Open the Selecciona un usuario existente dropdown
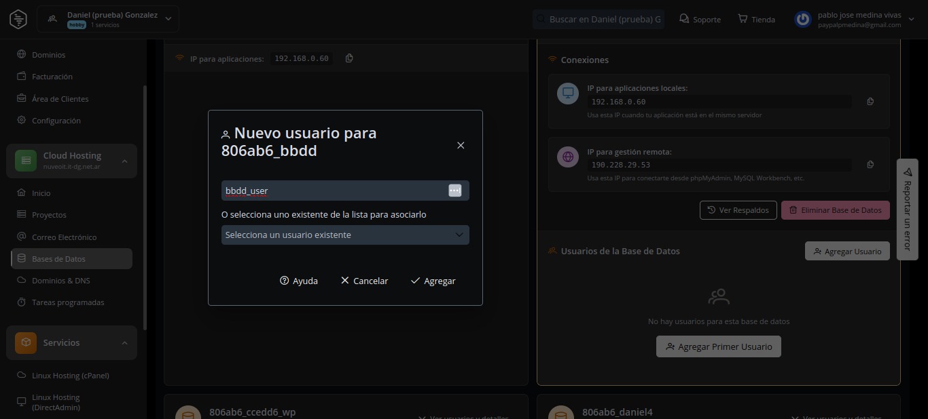 pyautogui.click(x=345, y=235)
